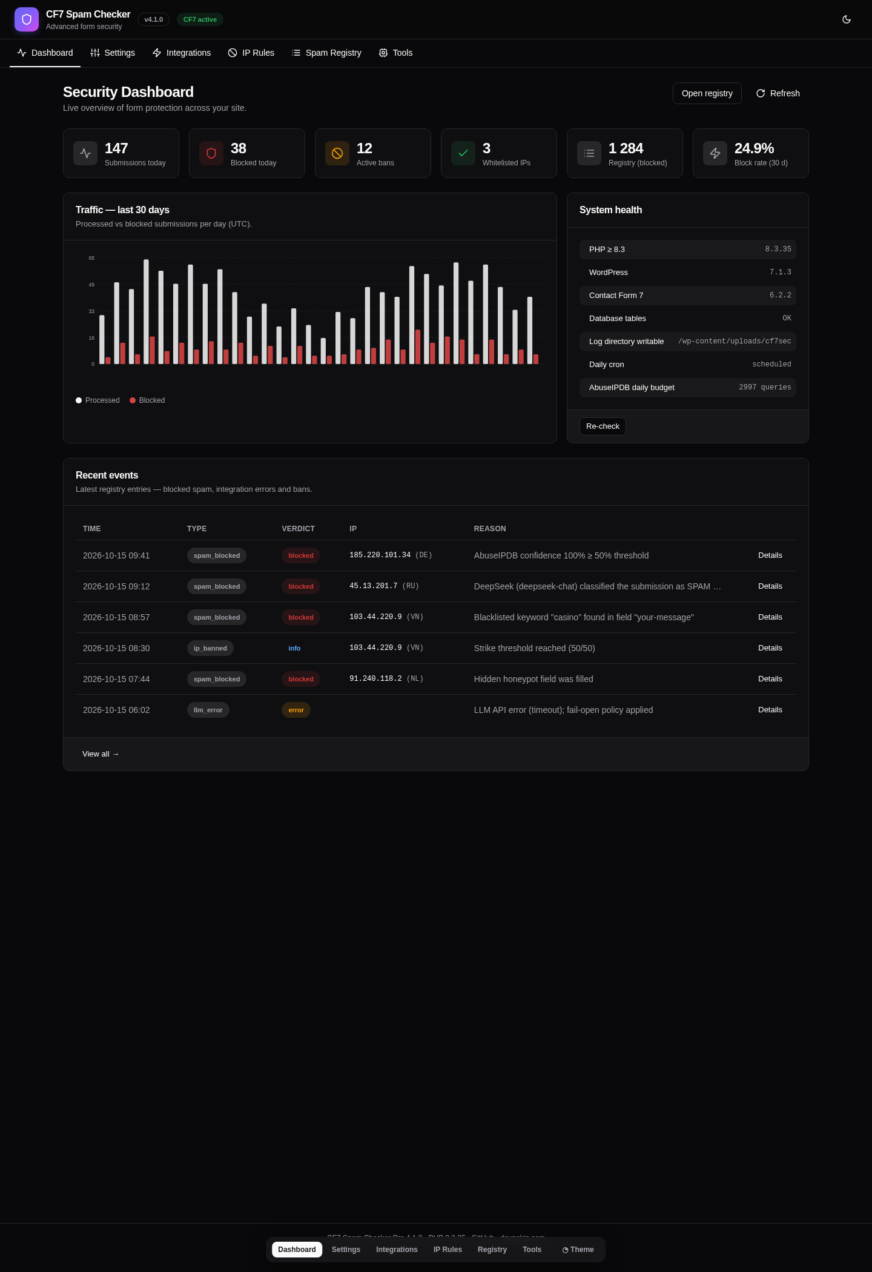Go to the IP Rules tab
Screen dimensions: 872x1272
click(251, 53)
